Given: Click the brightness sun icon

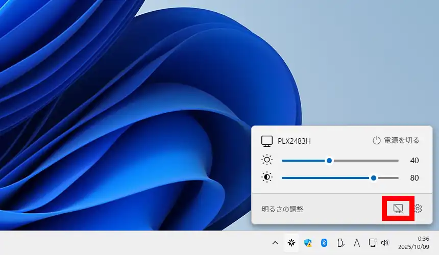Looking at the screenshot, I should [267, 160].
